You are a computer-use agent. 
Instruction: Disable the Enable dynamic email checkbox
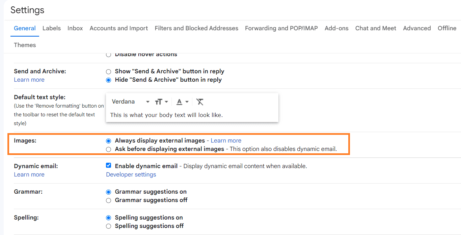point(108,165)
